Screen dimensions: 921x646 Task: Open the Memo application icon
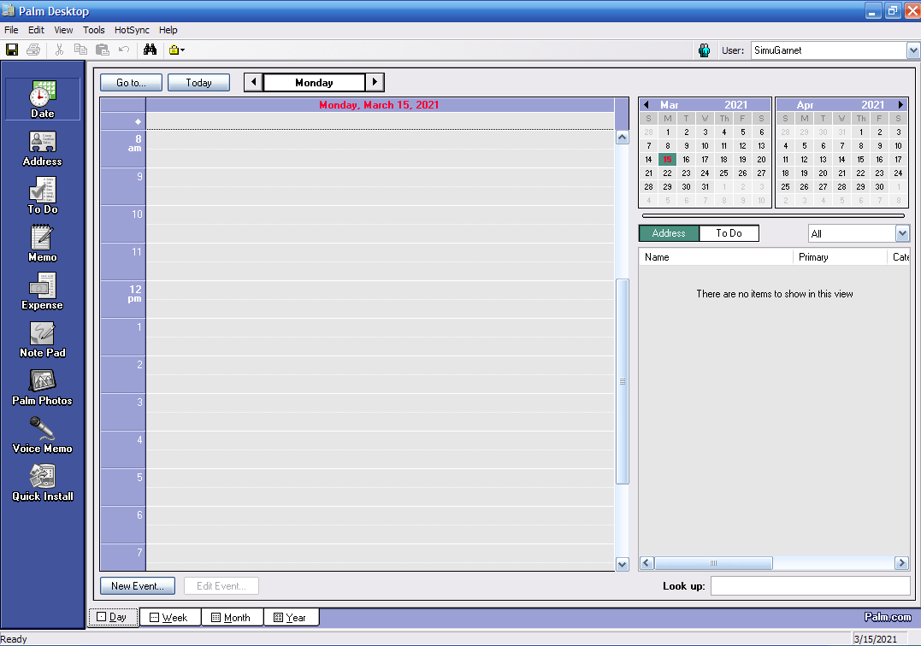42,240
